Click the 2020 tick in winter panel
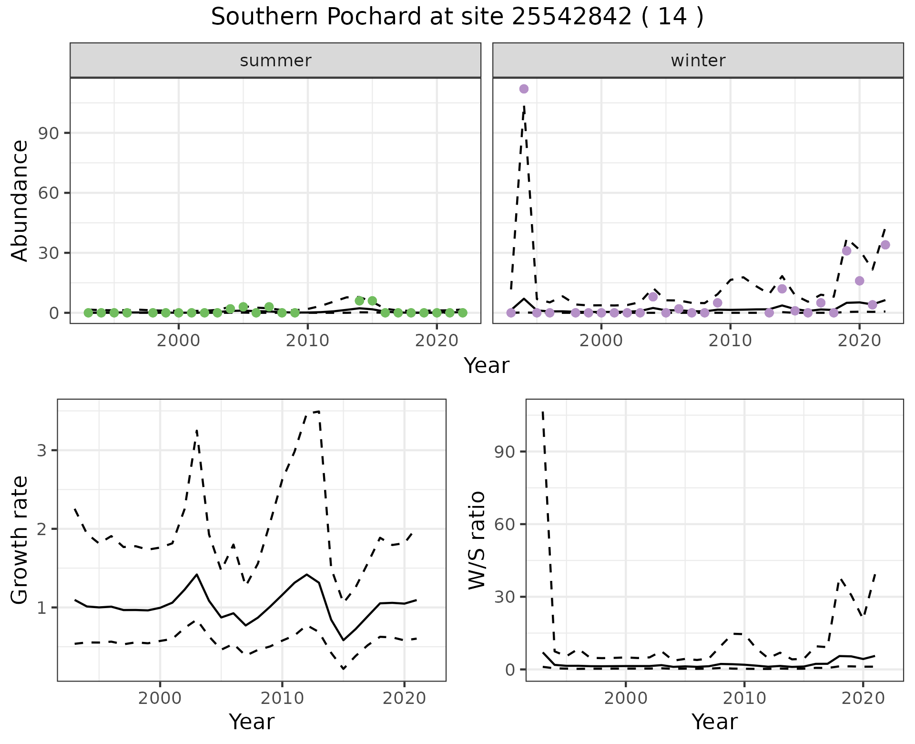915x744 pixels. 859,341
